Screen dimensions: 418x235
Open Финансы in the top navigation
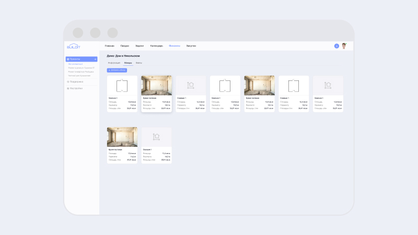(x=175, y=46)
